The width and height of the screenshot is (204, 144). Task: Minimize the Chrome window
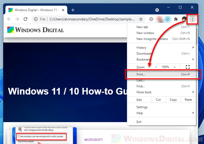(x=168, y=7)
